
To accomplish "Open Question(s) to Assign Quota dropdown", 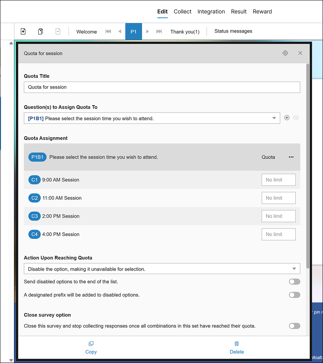I will click(x=152, y=118).
